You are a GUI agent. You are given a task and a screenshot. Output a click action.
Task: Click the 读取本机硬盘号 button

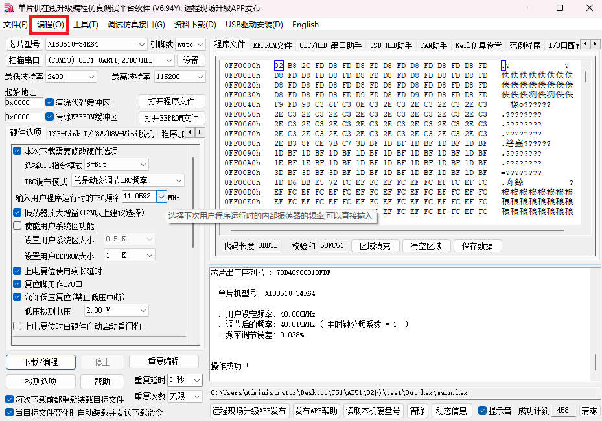(x=373, y=411)
